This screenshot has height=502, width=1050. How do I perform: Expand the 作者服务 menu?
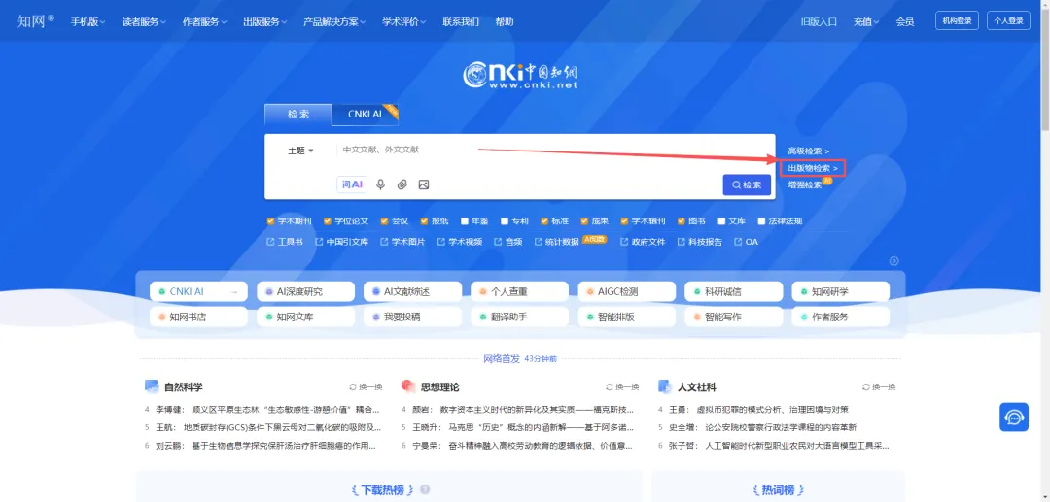pyautogui.click(x=204, y=21)
